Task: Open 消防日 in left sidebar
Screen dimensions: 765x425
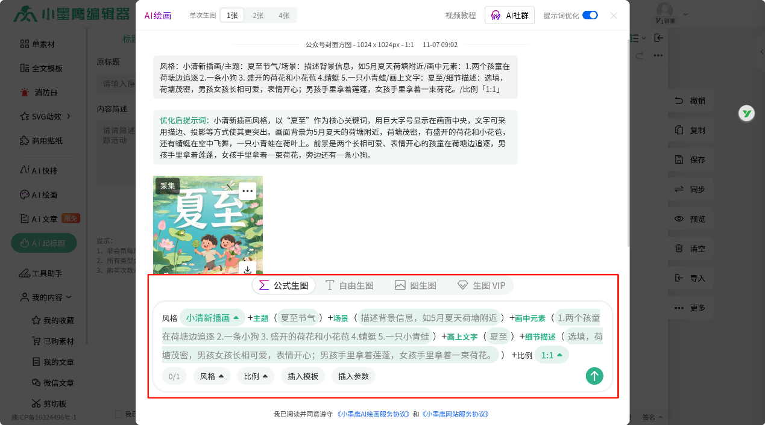Action: (46, 92)
